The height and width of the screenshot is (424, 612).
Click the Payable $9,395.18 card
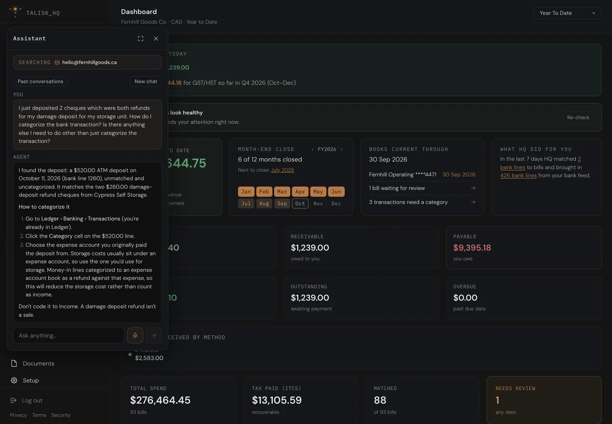[x=524, y=247]
